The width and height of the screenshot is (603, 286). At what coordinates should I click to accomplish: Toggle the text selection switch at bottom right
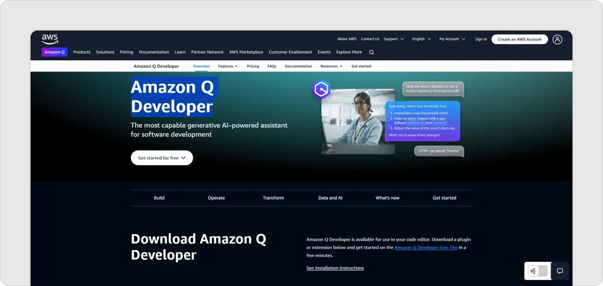538,271
